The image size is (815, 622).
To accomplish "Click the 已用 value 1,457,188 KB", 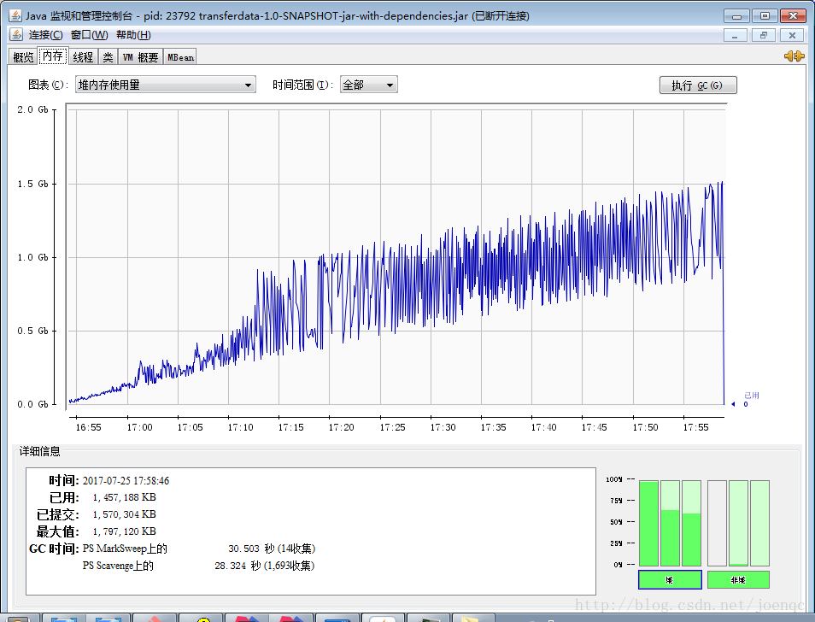I will point(124,497).
